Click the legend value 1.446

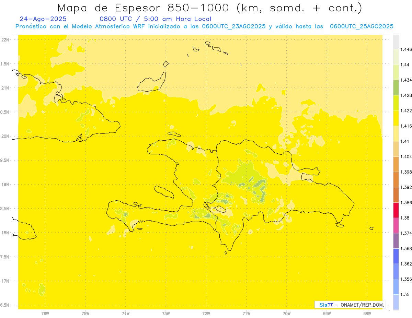(406, 49)
